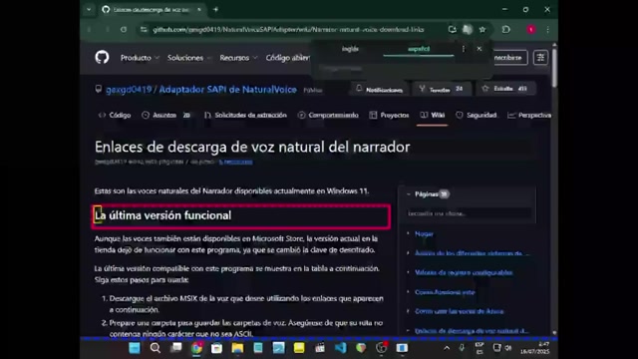Expand the Soluciones menu
638x359 pixels.
[189, 58]
